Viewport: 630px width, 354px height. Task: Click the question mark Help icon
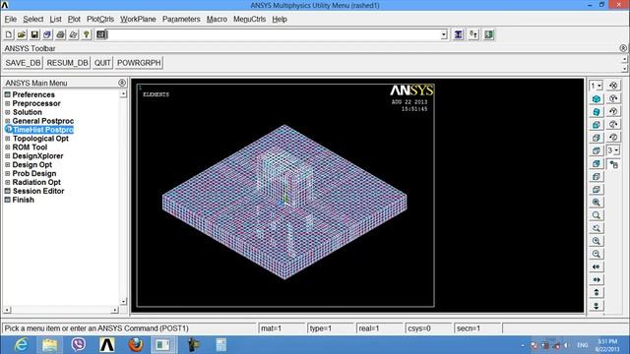[x=86, y=34]
